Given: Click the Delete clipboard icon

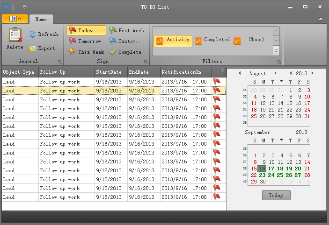Looking at the screenshot, I should (15, 35).
